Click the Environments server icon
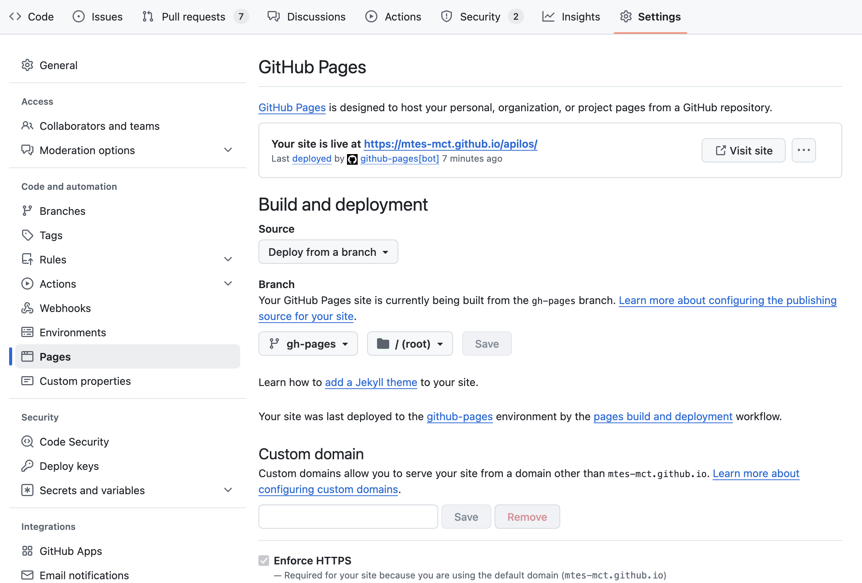 (27, 332)
